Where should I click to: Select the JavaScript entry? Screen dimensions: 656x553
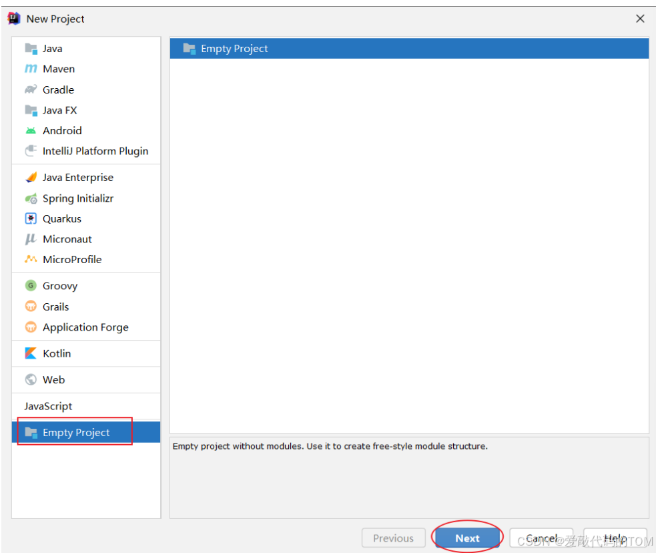(x=48, y=406)
